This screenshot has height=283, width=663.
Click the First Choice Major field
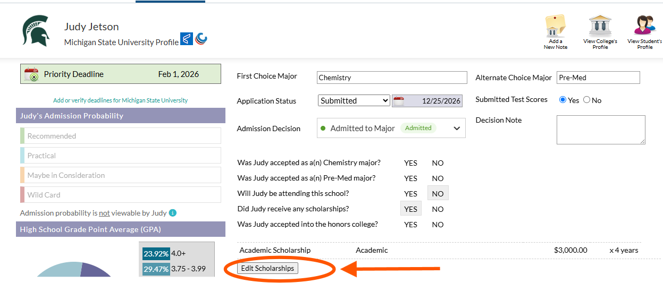click(392, 78)
